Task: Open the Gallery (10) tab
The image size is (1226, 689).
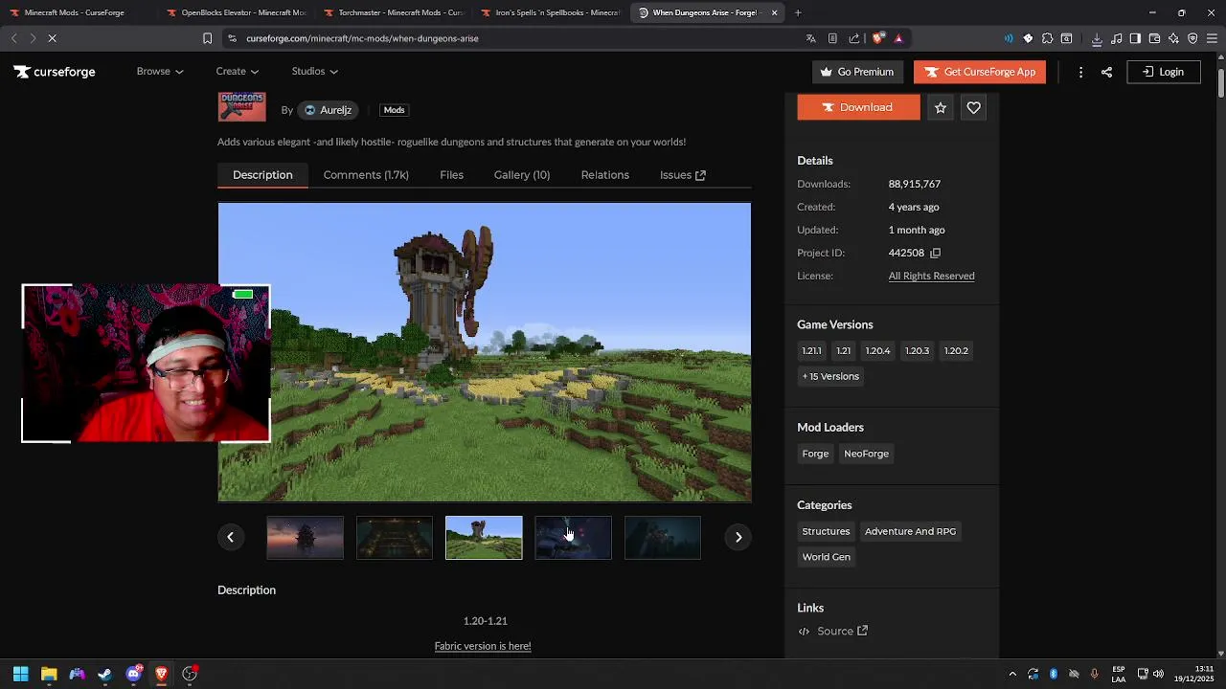Action: click(x=522, y=175)
